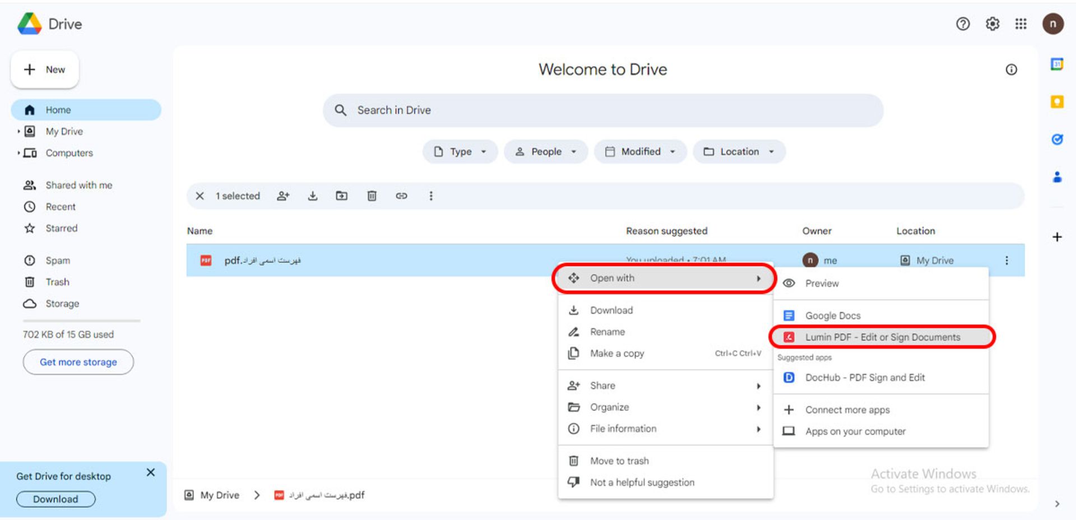The image size is (1076, 520).
Task: Open the Contacts side panel icon
Action: coord(1057,177)
